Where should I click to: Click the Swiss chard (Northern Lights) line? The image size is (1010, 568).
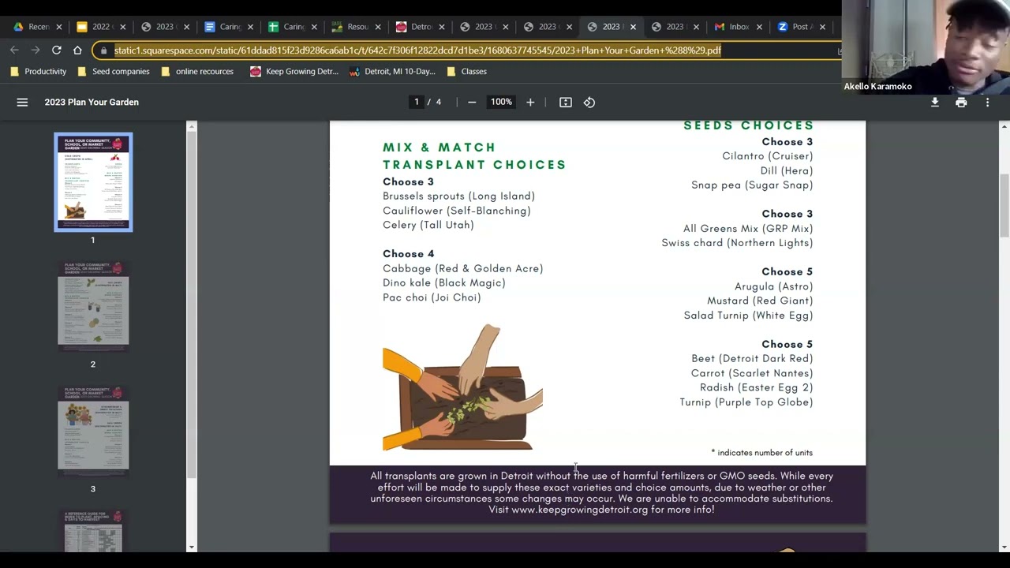click(x=737, y=243)
